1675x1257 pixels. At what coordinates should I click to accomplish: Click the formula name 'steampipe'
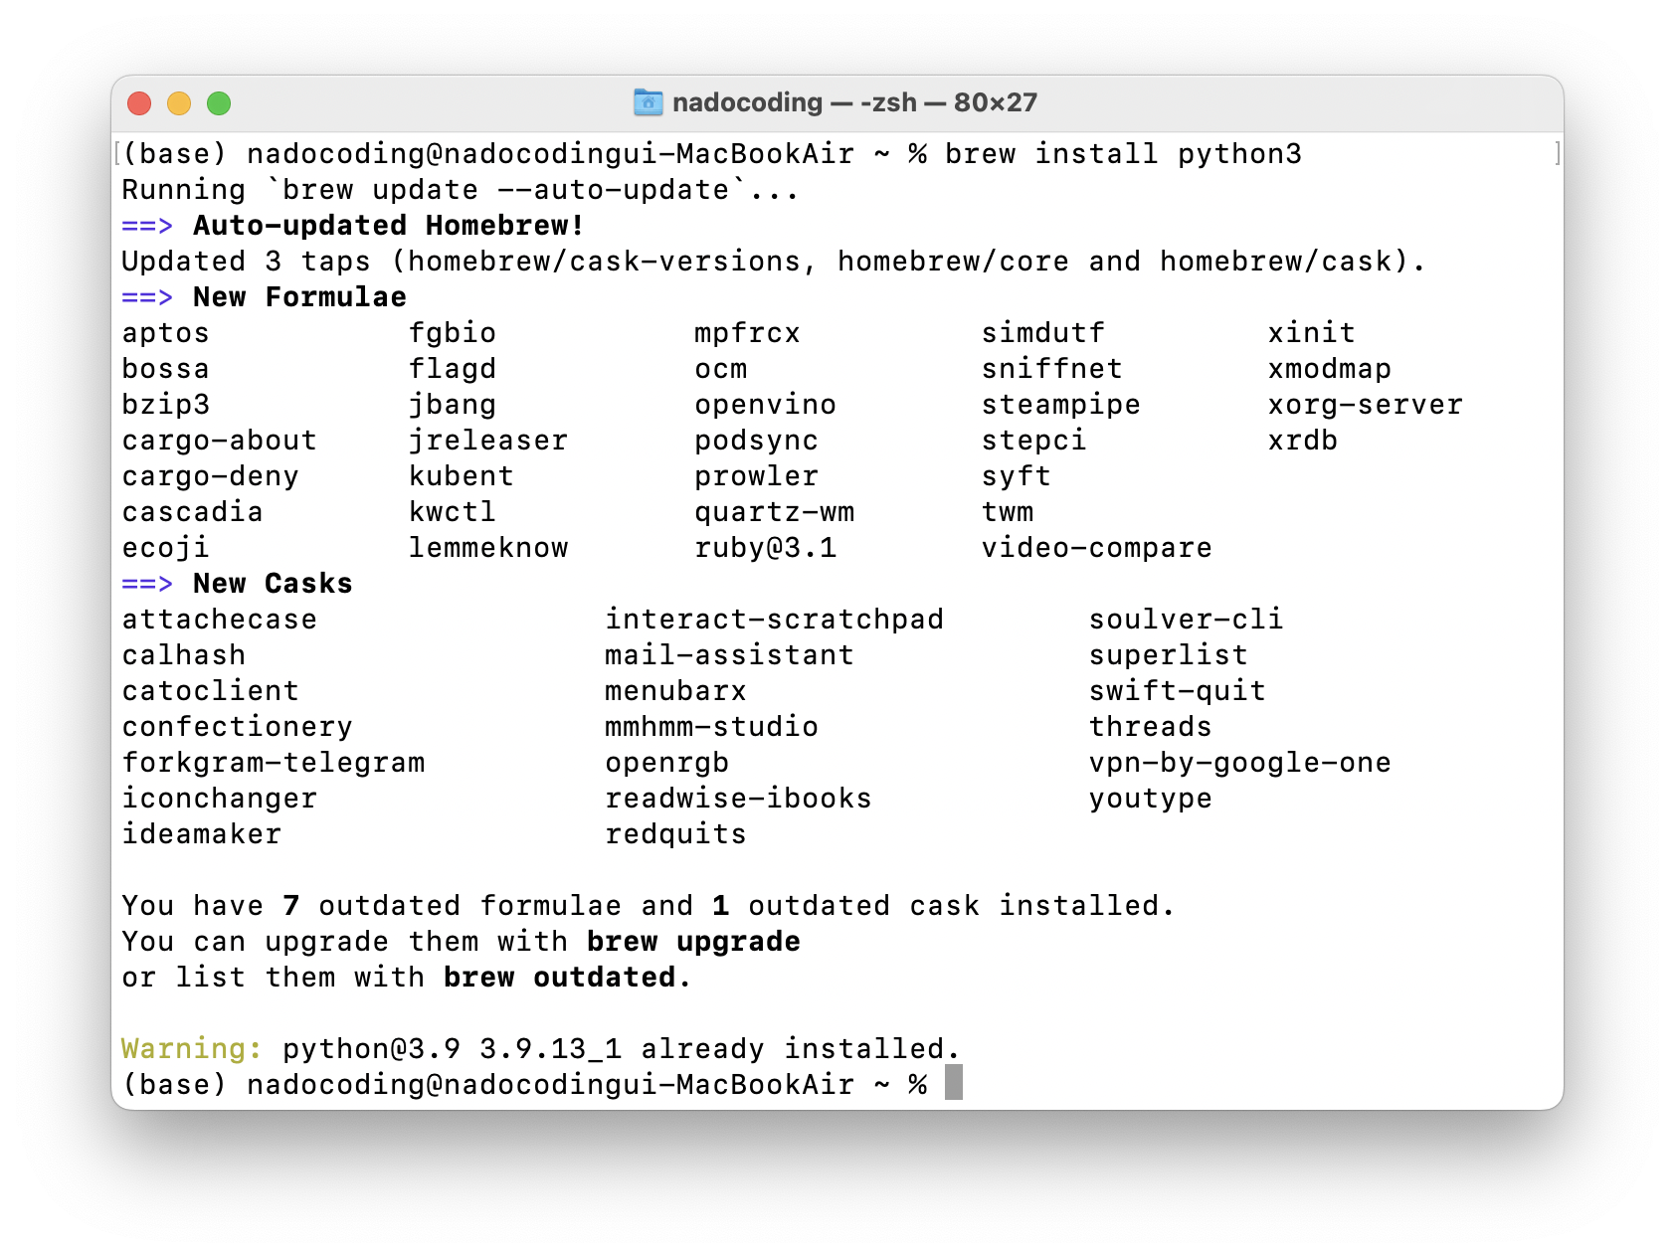(x=1060, y=405)
